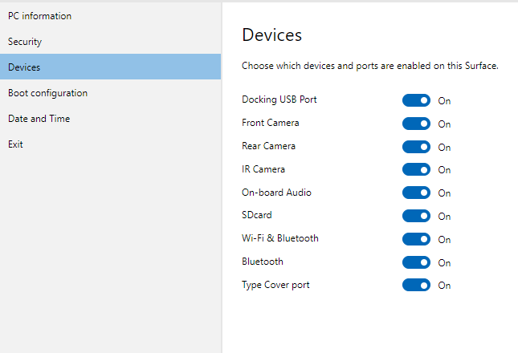Viewport: 518px width, 353px height.
Task: Choose Exit in the left menu
Action: pyautogui.click(x=15, y=144)
